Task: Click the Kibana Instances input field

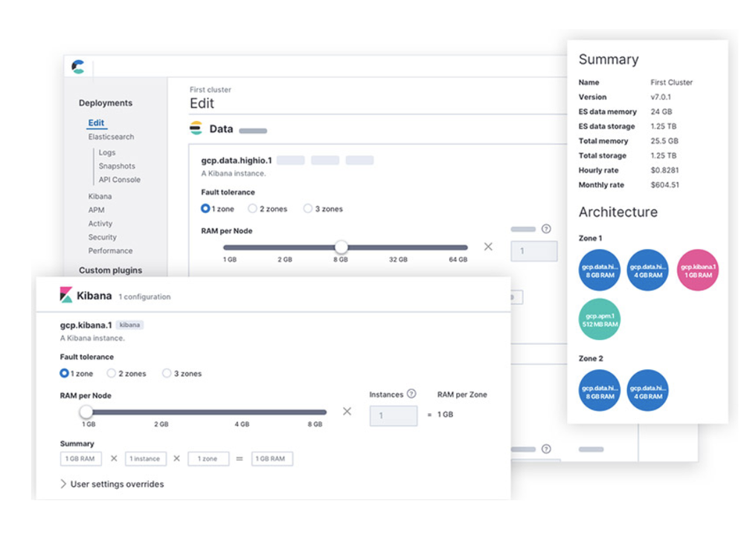Action: 394,415
